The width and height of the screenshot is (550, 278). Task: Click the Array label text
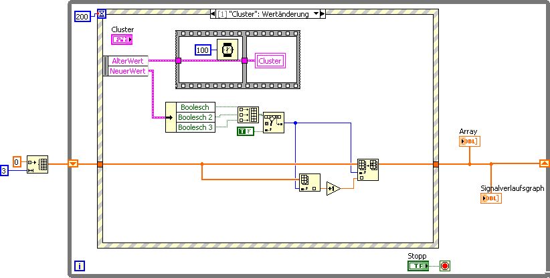[x=468, y=131]
